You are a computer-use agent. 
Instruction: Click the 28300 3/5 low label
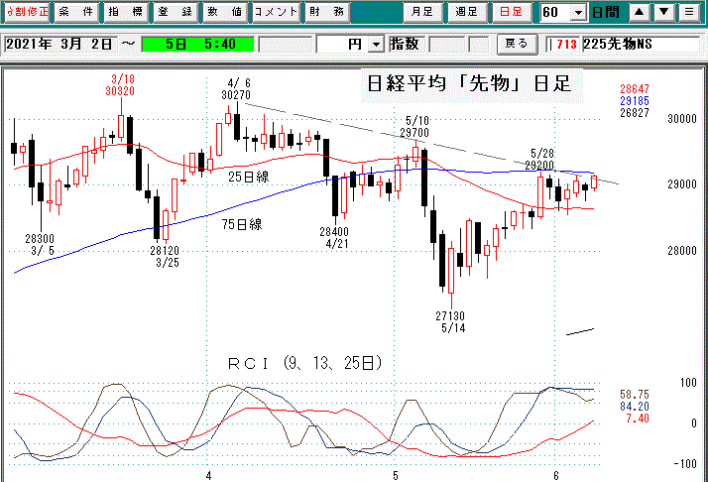point(40,244)
